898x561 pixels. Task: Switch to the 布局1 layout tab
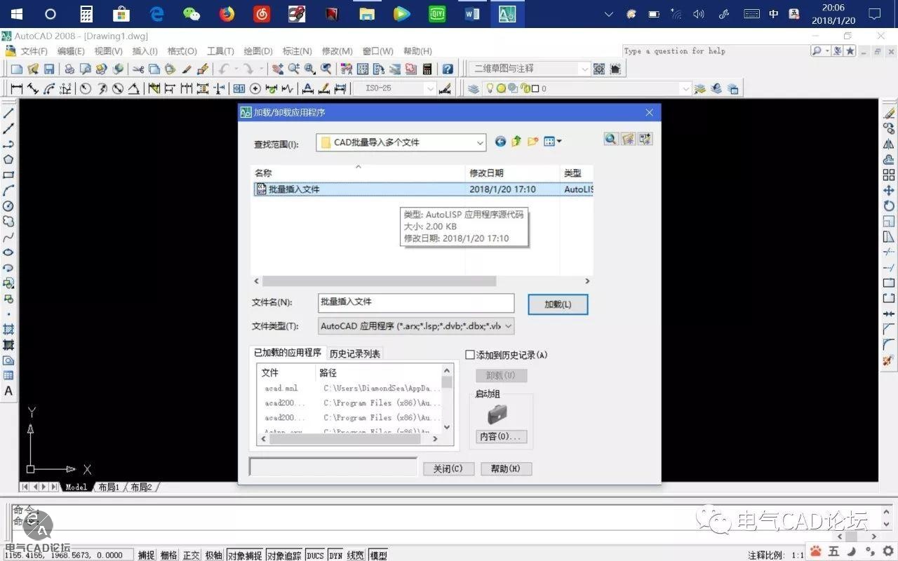click(x=109, y=487)
